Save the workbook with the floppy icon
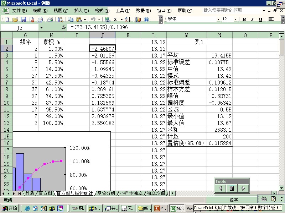The width and height of the screenshot is (285, 213). click(x=24, y=19)
